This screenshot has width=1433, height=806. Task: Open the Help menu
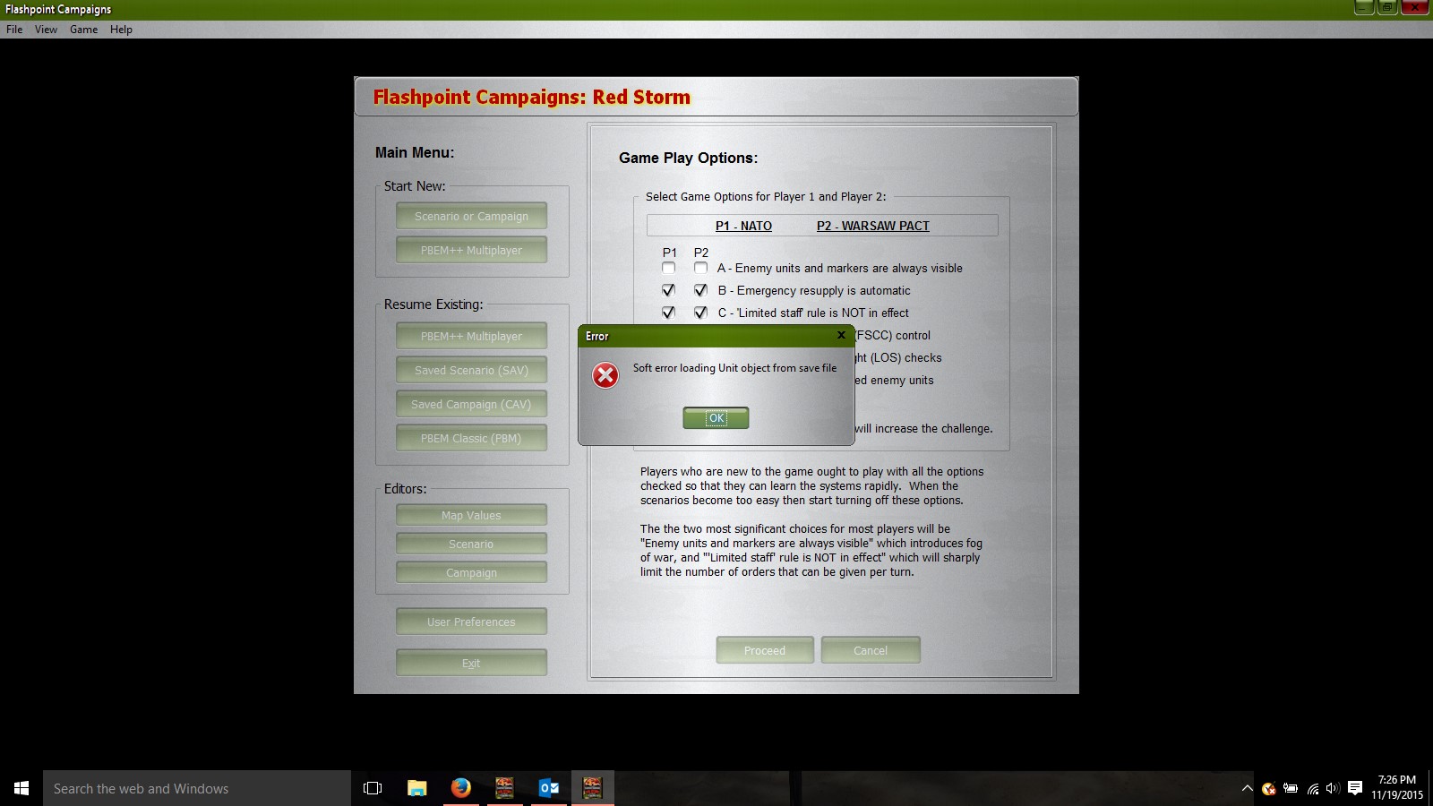tap(121, 30)
